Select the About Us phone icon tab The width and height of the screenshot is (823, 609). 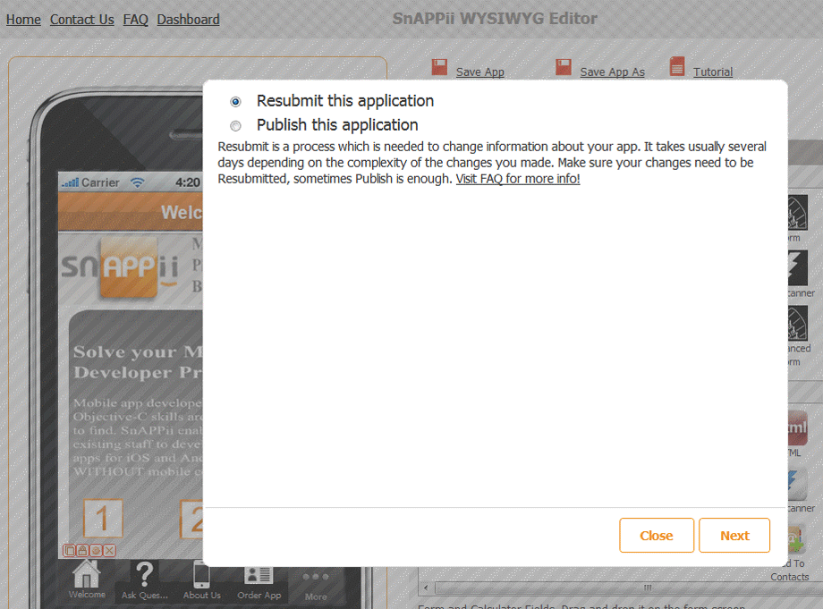201,574
